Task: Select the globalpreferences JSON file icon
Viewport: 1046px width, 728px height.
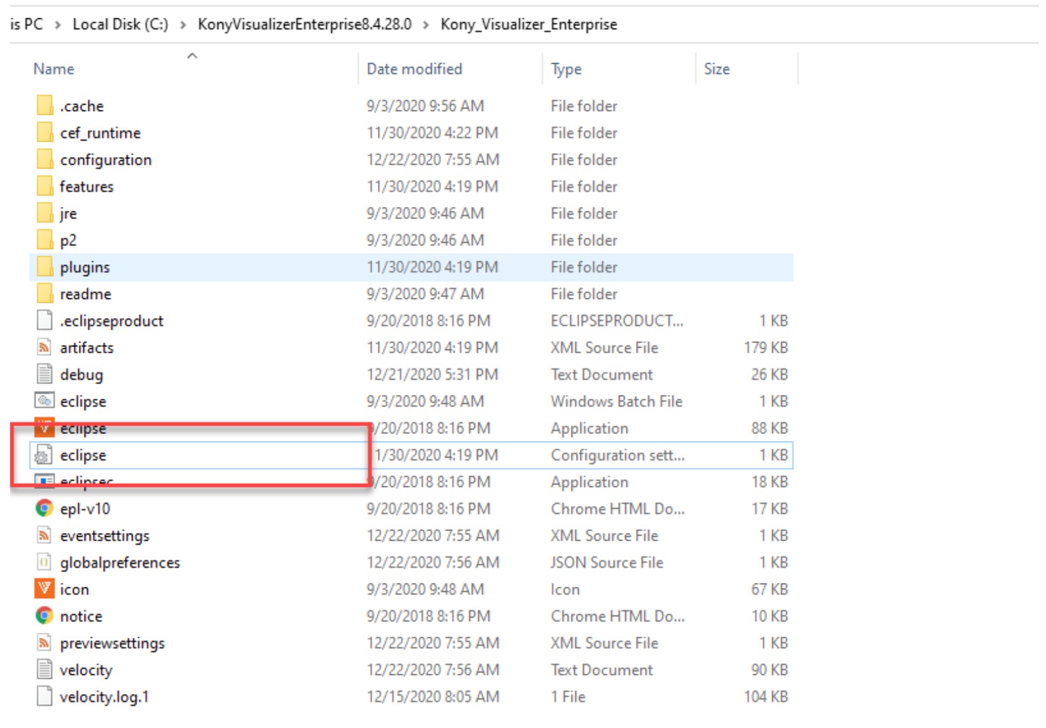Action: [44, 561]
